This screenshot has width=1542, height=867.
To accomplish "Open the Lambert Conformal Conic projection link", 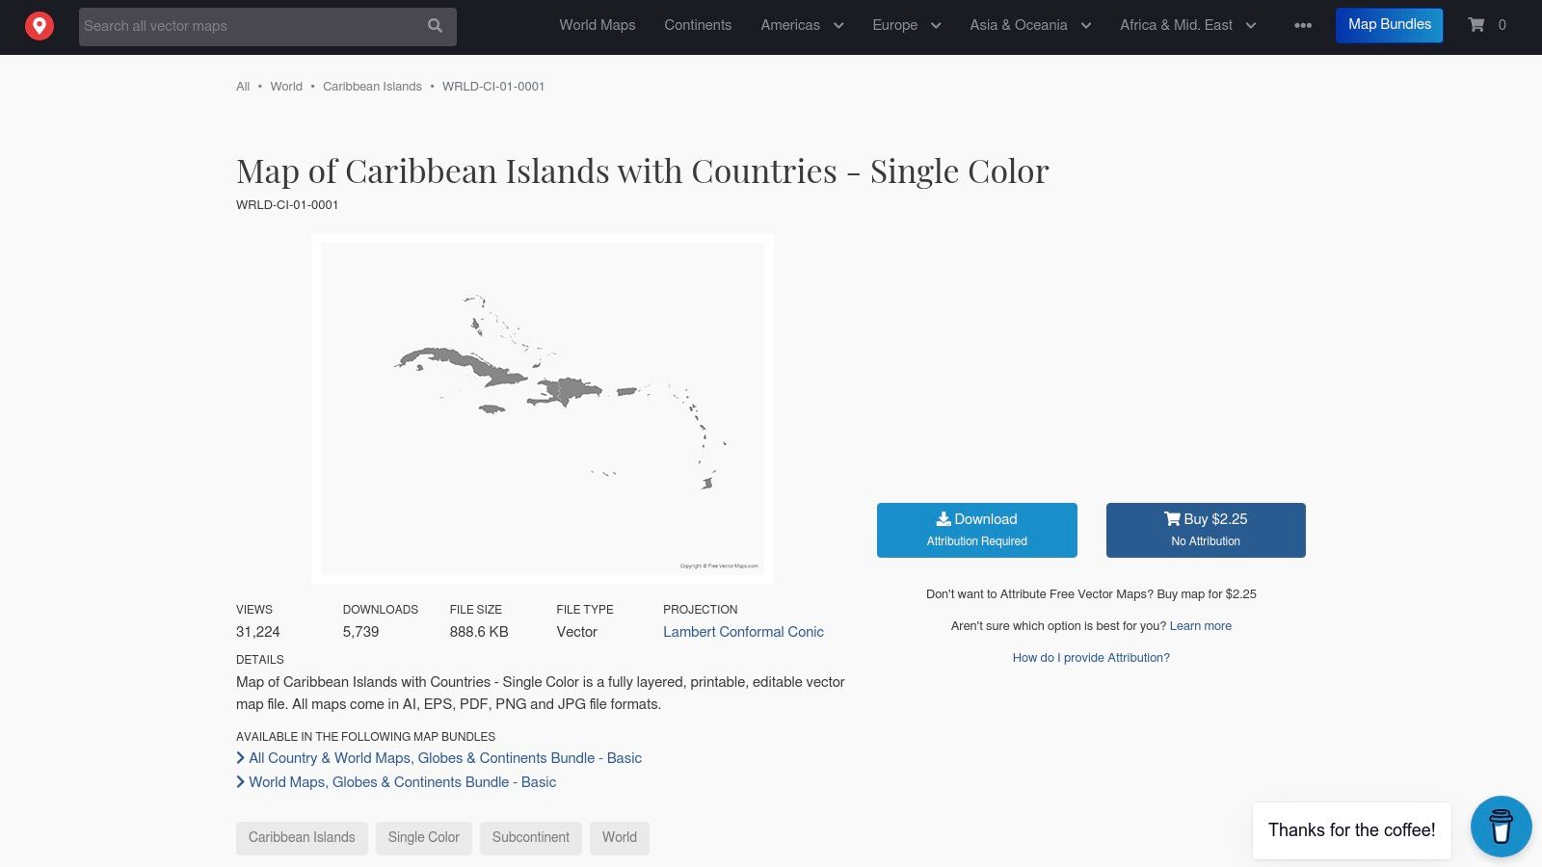I will [743, 632].
